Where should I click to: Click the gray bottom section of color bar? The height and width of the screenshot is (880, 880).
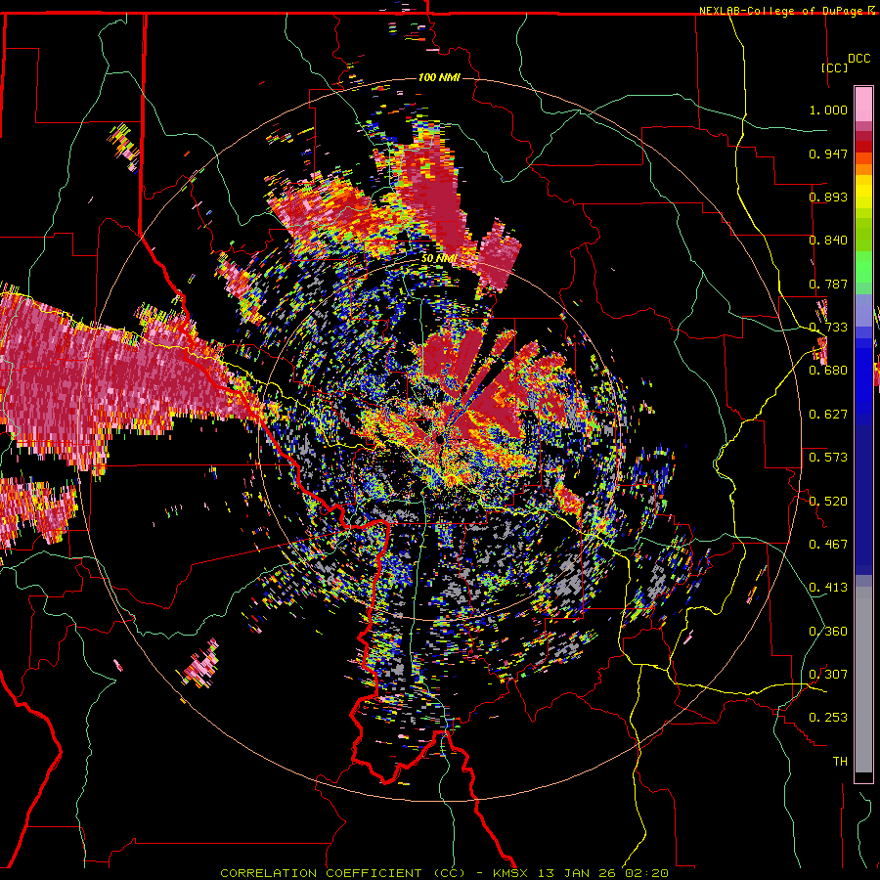pyautogui.click(x=863, y=680)
